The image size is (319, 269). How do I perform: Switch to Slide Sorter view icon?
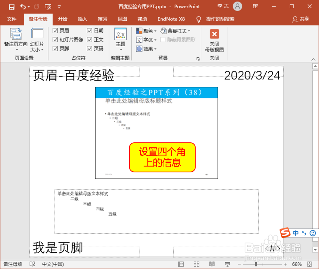(197, 264)
